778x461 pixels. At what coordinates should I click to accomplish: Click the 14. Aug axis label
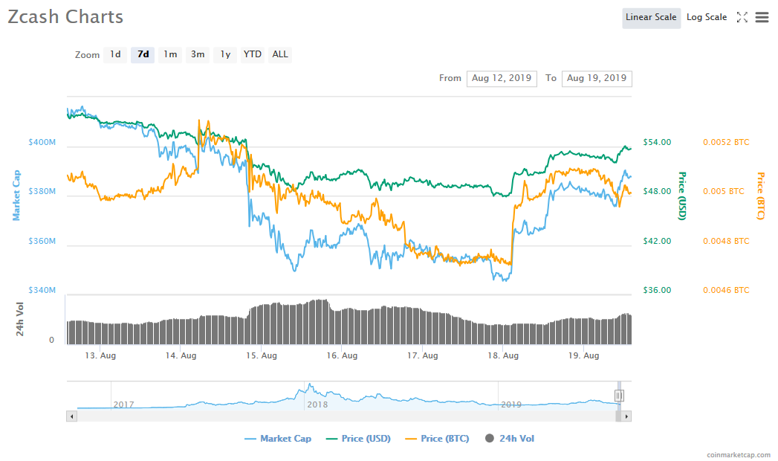click(181, 355)
